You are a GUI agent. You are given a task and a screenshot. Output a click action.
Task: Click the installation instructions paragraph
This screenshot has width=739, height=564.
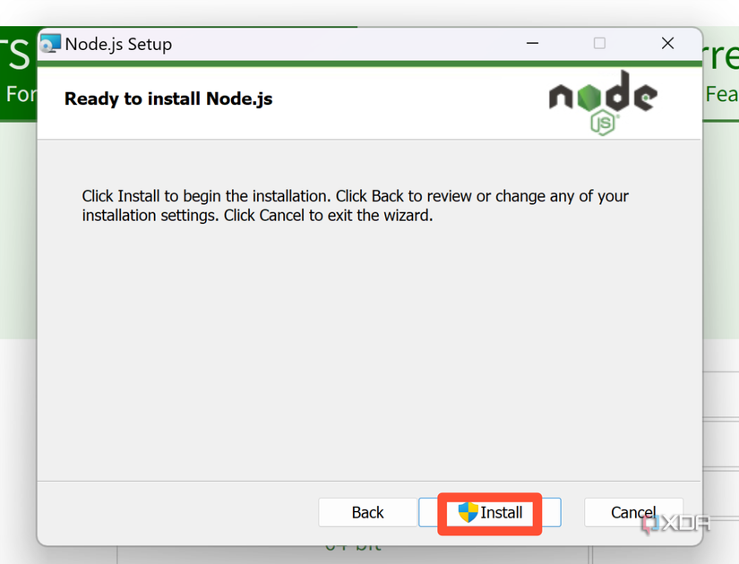coord(355,206)
